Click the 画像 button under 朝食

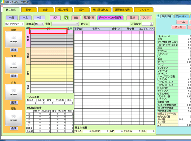pos(14,50)
